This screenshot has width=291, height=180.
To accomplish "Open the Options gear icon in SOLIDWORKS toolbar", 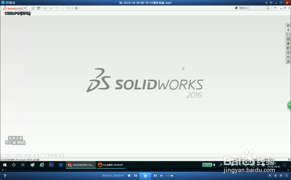I will [76, 8].
